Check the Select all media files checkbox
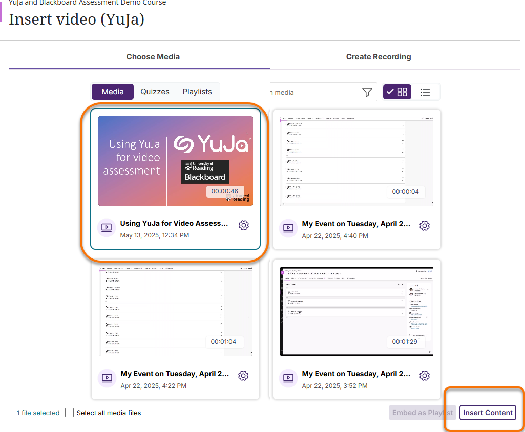Viewport: 525px width, 432px height. tap(69, 413)
